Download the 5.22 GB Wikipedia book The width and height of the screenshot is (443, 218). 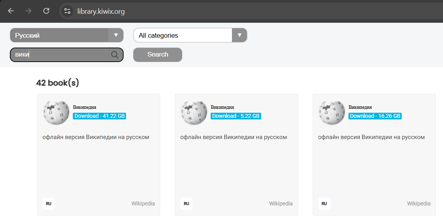pos(236,116)
